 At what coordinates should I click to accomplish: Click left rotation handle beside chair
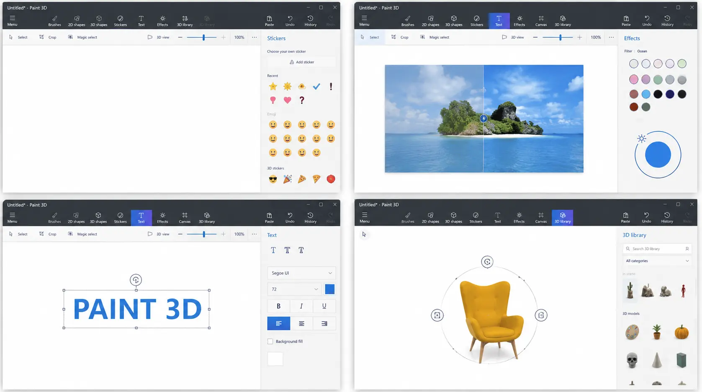[x=437, y=316]
